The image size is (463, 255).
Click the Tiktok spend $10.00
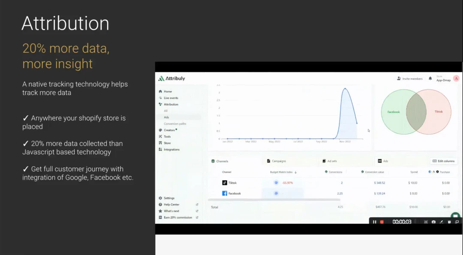(413, 183)
